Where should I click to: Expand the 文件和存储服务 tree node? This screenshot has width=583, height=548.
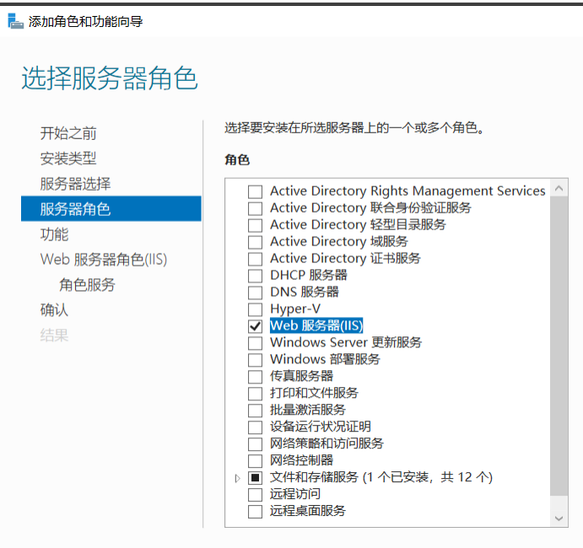pyautogui.click(x=238, y=478)
